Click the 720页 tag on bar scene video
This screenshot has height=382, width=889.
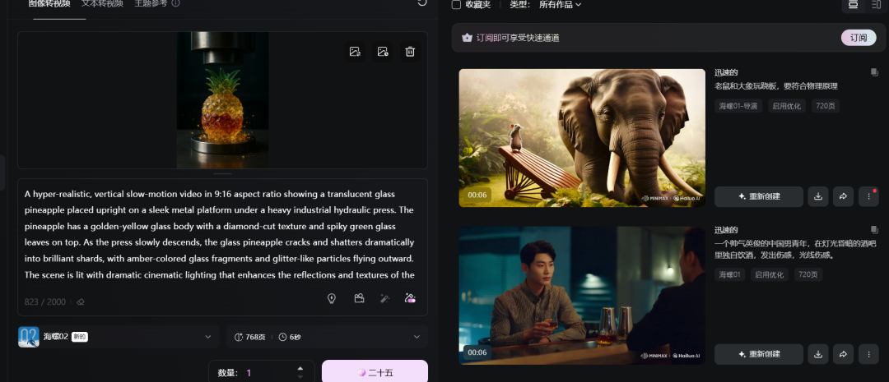808,274
